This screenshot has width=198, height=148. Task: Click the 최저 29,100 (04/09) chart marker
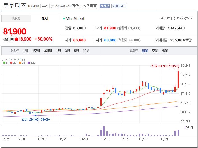[36, 119]
